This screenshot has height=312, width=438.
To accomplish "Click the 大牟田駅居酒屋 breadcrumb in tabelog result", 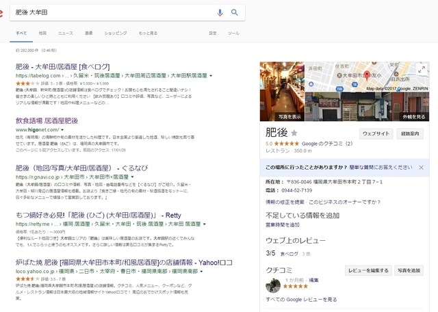I will 189,76.
